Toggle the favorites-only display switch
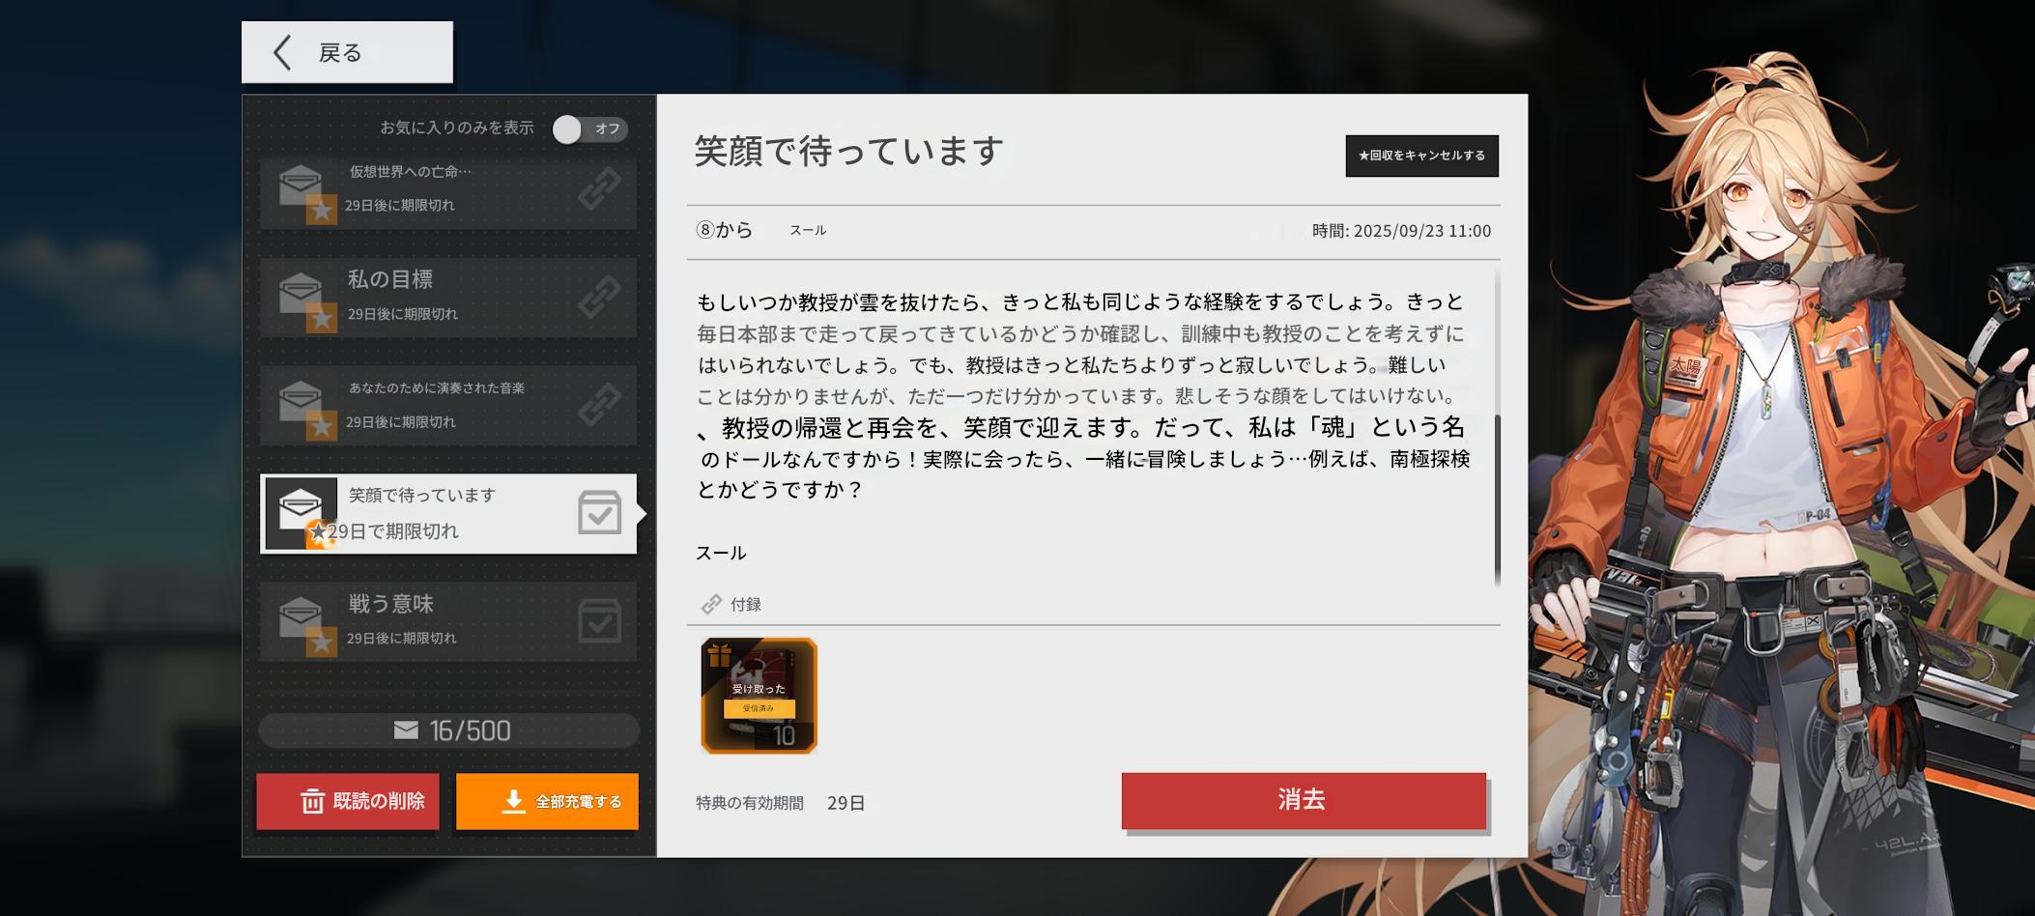2035x916 pixels. (589, 129)
